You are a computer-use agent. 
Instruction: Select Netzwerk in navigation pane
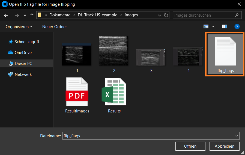tap(23, 74)
